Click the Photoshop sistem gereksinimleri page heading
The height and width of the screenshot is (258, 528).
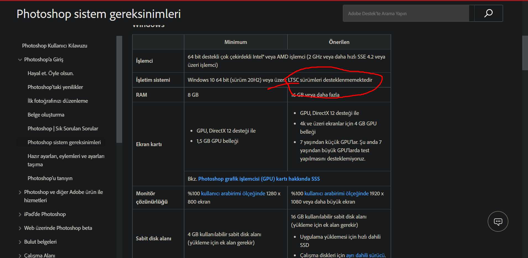(99, 14)
